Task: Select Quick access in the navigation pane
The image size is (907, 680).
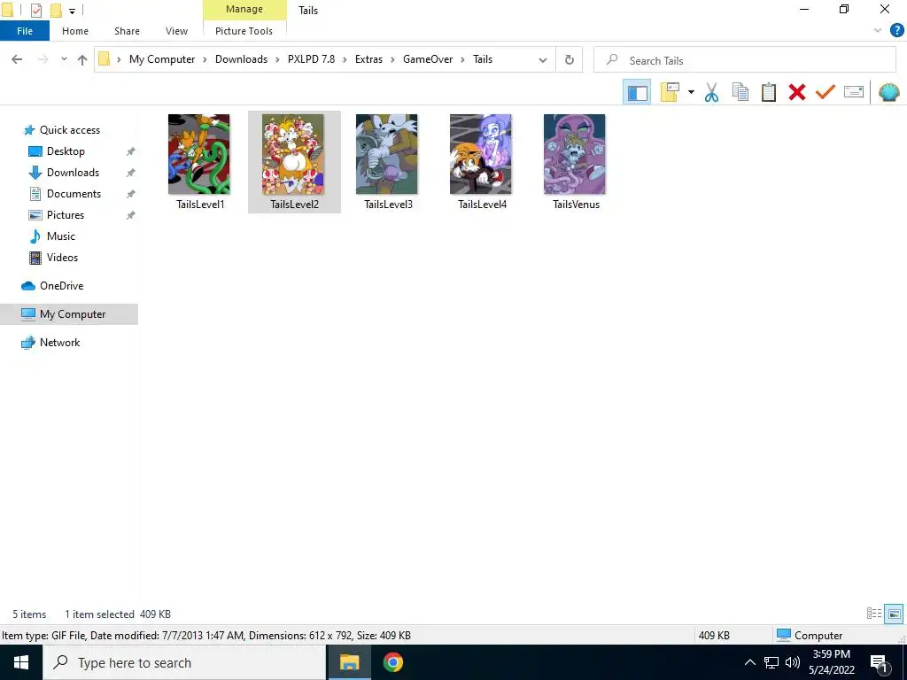Action: [x=69, y=130]
